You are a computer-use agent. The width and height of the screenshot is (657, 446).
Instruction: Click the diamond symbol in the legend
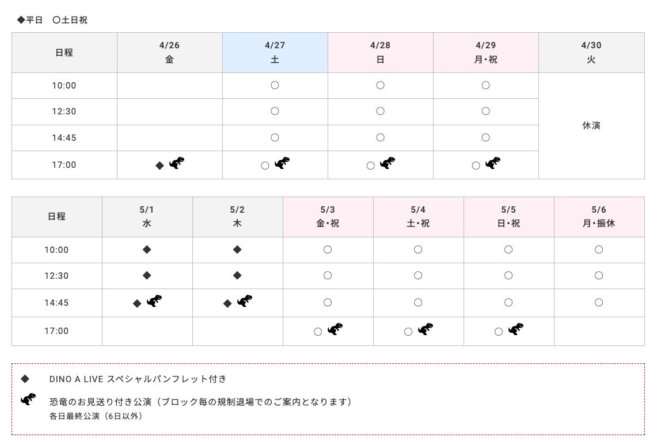click(25, 379)
